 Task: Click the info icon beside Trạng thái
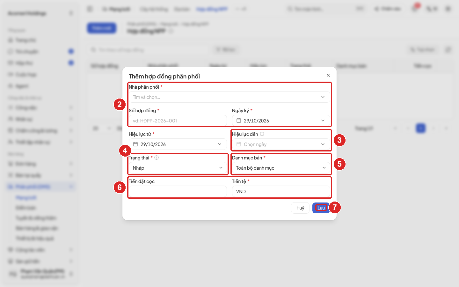(x=157, y=158)
